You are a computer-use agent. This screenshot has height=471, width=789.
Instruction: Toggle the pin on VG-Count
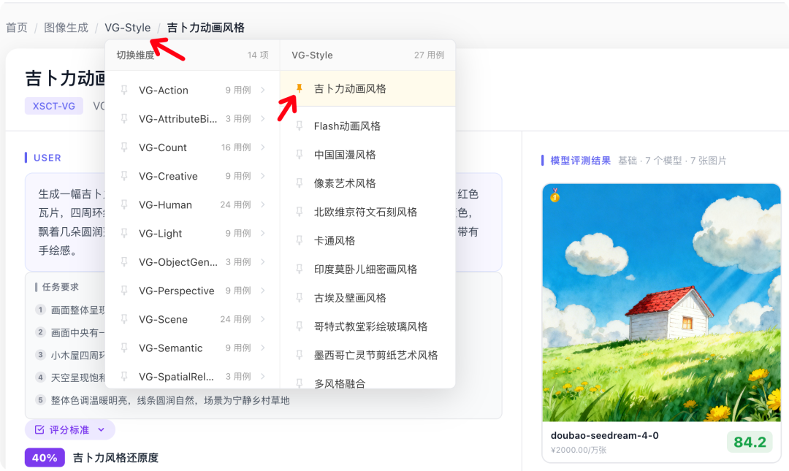[x=125, y=148]
